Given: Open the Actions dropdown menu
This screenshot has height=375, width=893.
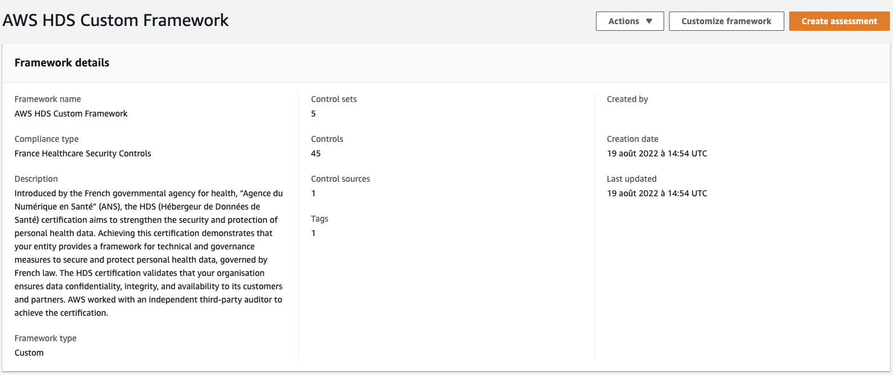Looking at the screenshot, I should click(x=630, y=21).
